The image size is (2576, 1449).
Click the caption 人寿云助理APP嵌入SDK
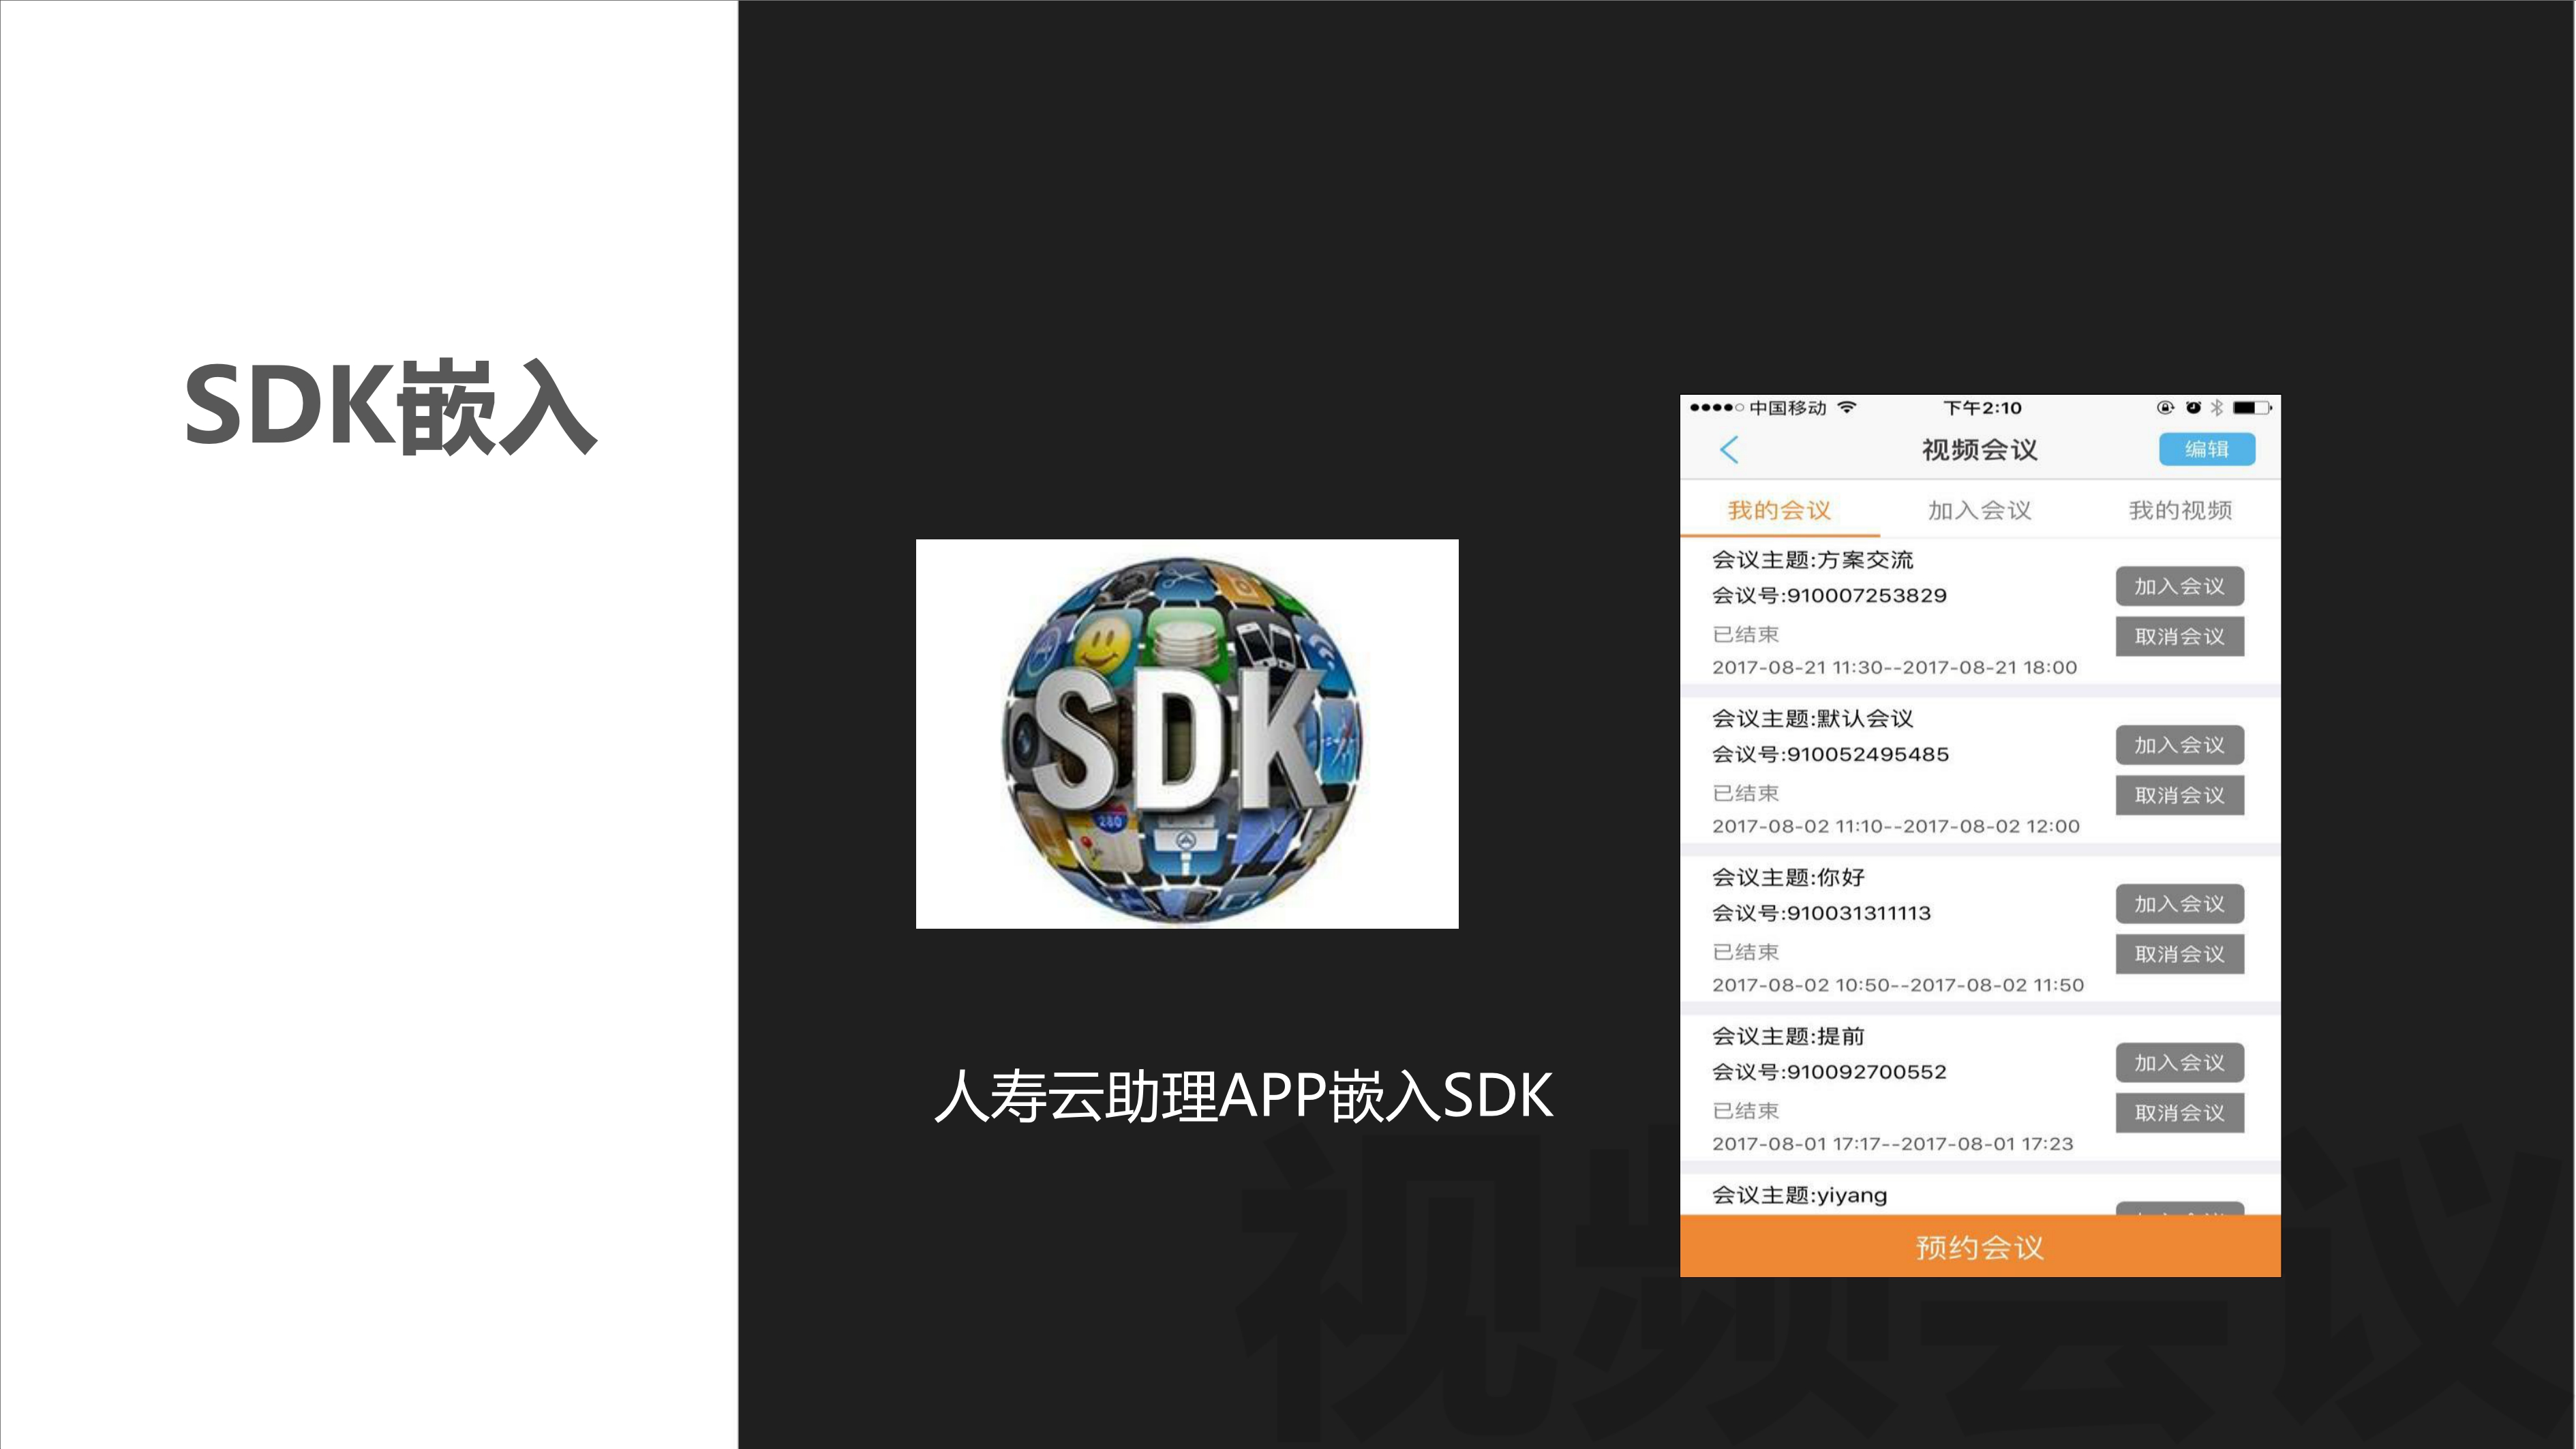click(x=1244, y=1095)
